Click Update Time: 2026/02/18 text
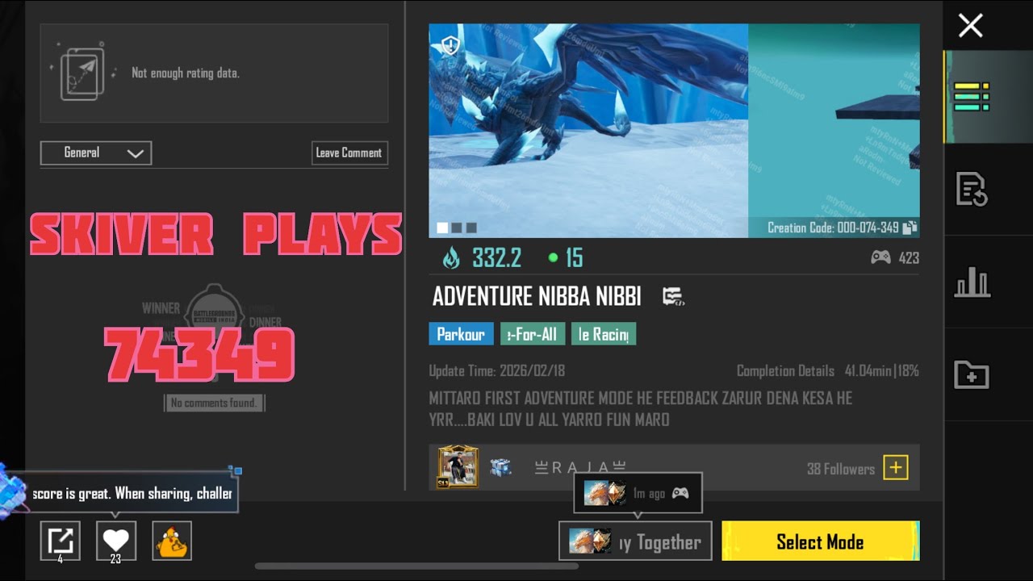This screenshot has width=1033, height=581. [x=497, y=371]
